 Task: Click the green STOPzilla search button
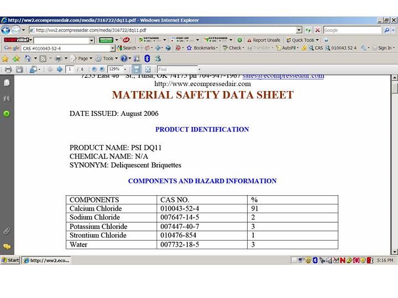(106, 40)
